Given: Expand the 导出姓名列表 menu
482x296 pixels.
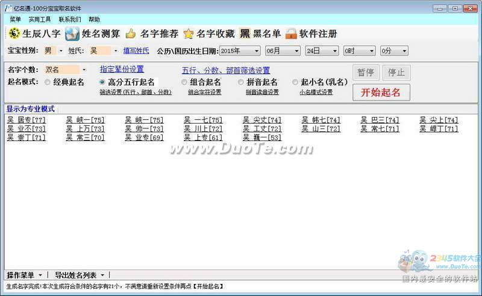Looking at the screenshot, I should coord(80,275).
